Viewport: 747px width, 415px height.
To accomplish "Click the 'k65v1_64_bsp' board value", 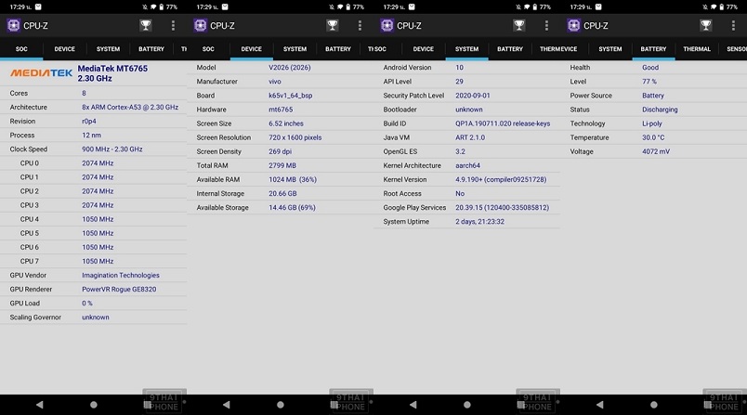I will (291, 96).
